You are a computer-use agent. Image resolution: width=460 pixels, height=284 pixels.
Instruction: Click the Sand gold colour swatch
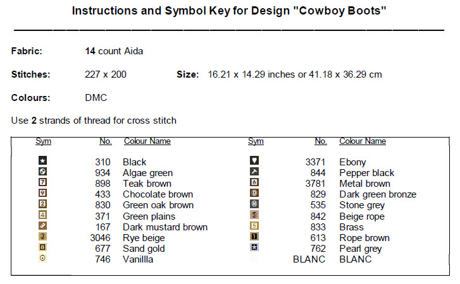43,248
